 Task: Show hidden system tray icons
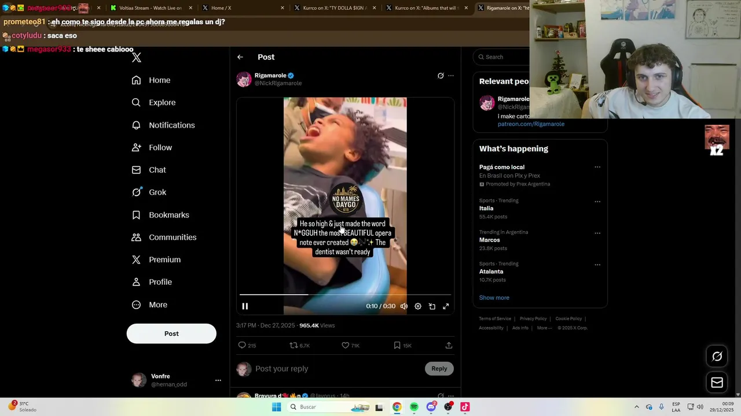tap(636, 407)
